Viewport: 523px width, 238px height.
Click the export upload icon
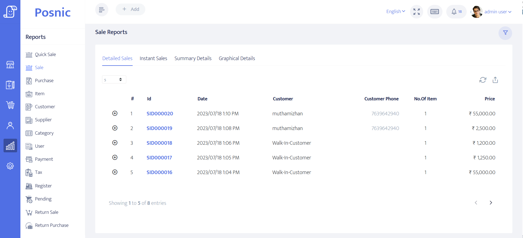(495, 80)
